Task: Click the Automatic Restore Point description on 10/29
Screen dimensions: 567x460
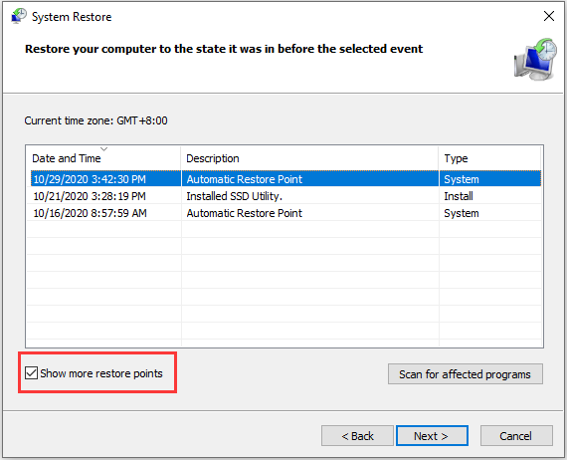Action: click(244, 179)
